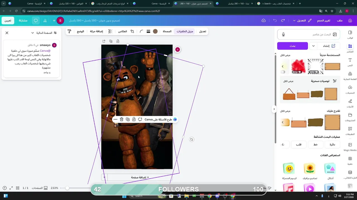Click the redo arrow in the top bar

pyautogui.click(x=283, y=21)
